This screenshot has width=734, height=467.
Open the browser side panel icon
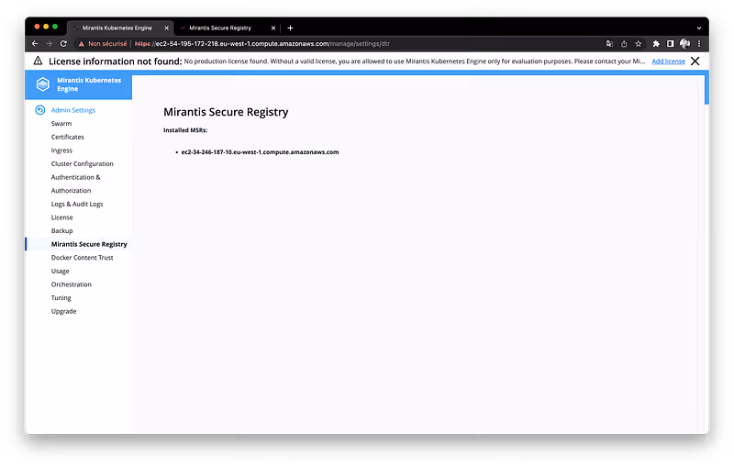click(670, 43)
